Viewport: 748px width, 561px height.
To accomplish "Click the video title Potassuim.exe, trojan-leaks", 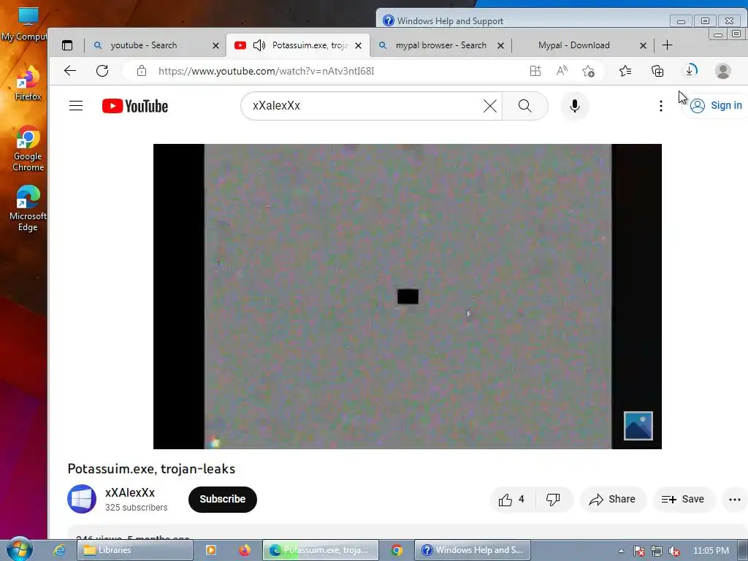I will click(151, 469).
